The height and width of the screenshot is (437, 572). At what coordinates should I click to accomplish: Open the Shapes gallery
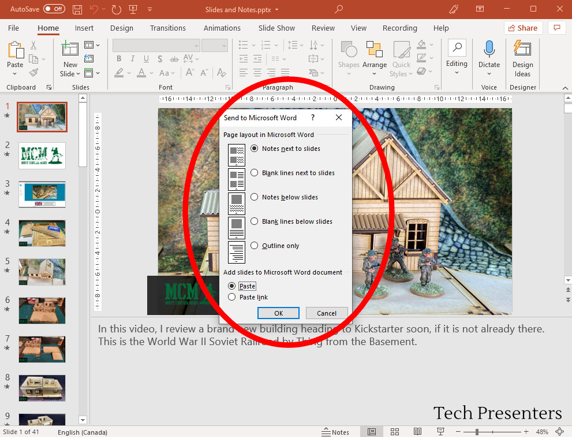[x=349, y=58]
